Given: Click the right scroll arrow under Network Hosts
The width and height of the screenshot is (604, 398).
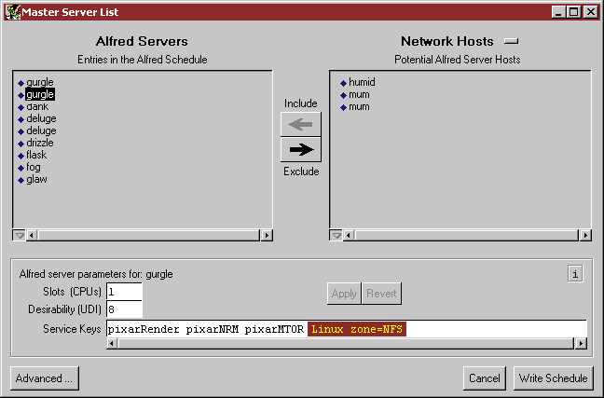Looking at the screenshot, I should (585, 235).
